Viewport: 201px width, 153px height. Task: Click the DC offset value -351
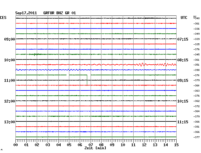coord(196,65)
